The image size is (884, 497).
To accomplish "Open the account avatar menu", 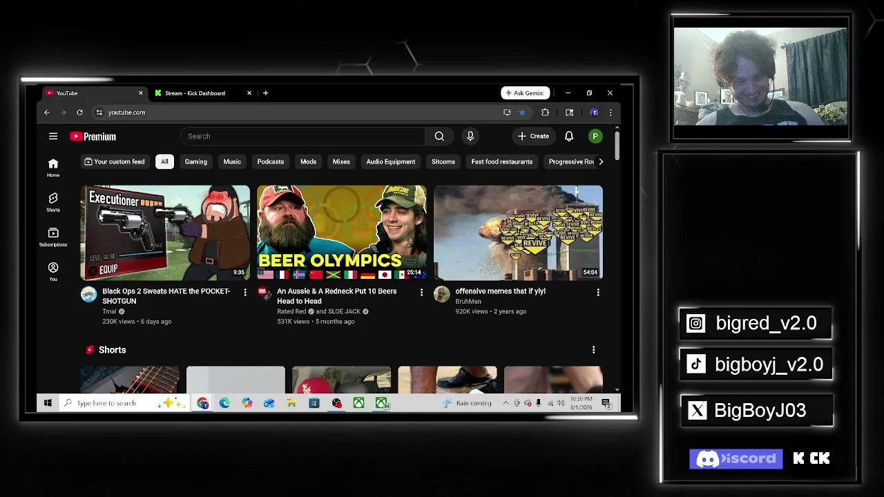I will [x=595, y=136].
